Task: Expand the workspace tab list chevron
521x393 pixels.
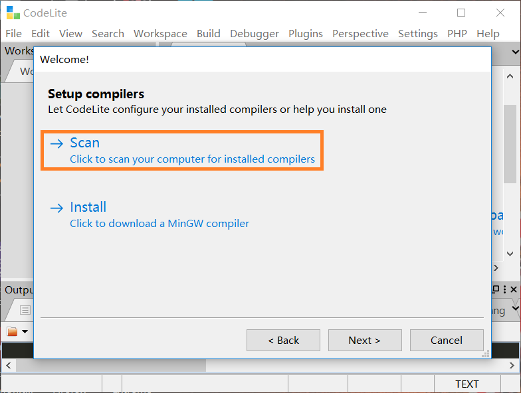Action: pyautogui.click(x=516, y=51)
